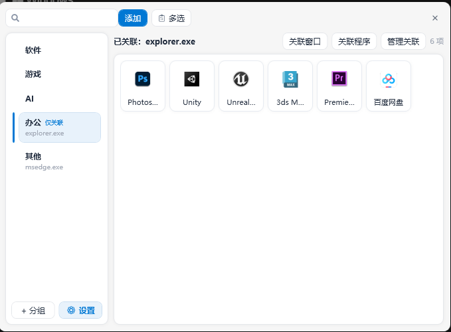This screenshot has width=451, height=332.
Task: Select the 办公 group linked to explorer.exe
Action: (56, 127)
